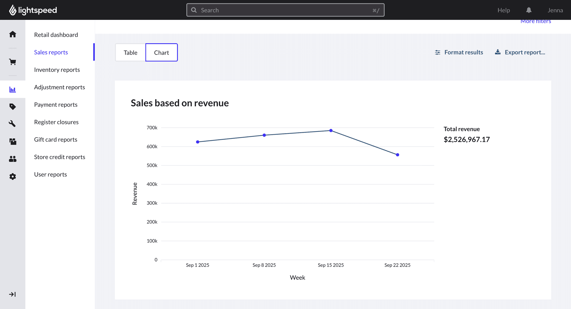
Task: Click the notification bell icon
Action: [x=529, y=10]
